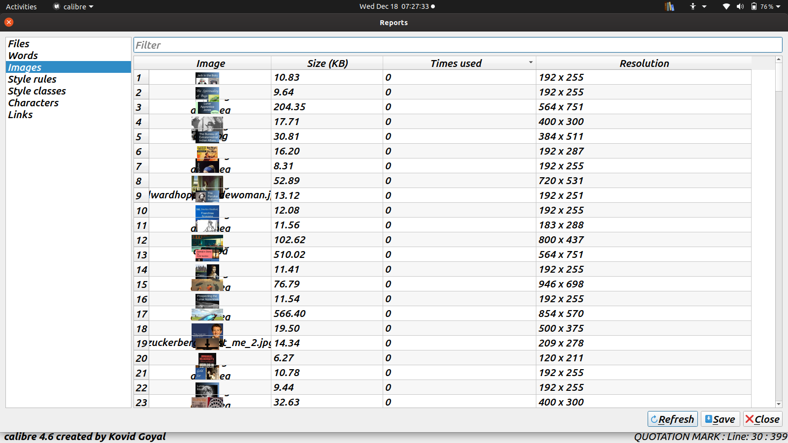
Task: Sort by Resolution column header
Action: pyautogui.click(x=644, y=63)
